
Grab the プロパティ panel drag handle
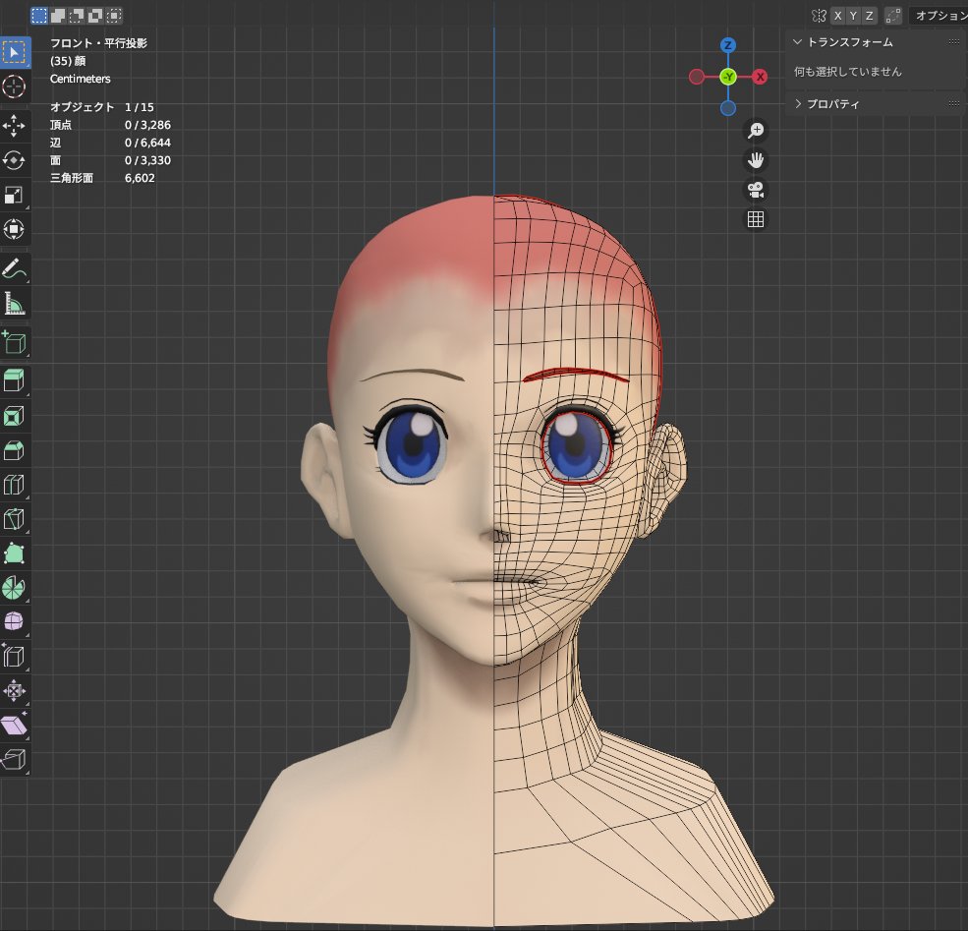click(x=954, y=104)
